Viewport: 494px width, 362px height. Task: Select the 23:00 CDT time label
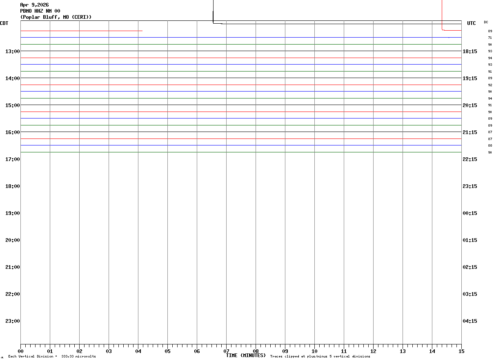[x=13, y=321]
